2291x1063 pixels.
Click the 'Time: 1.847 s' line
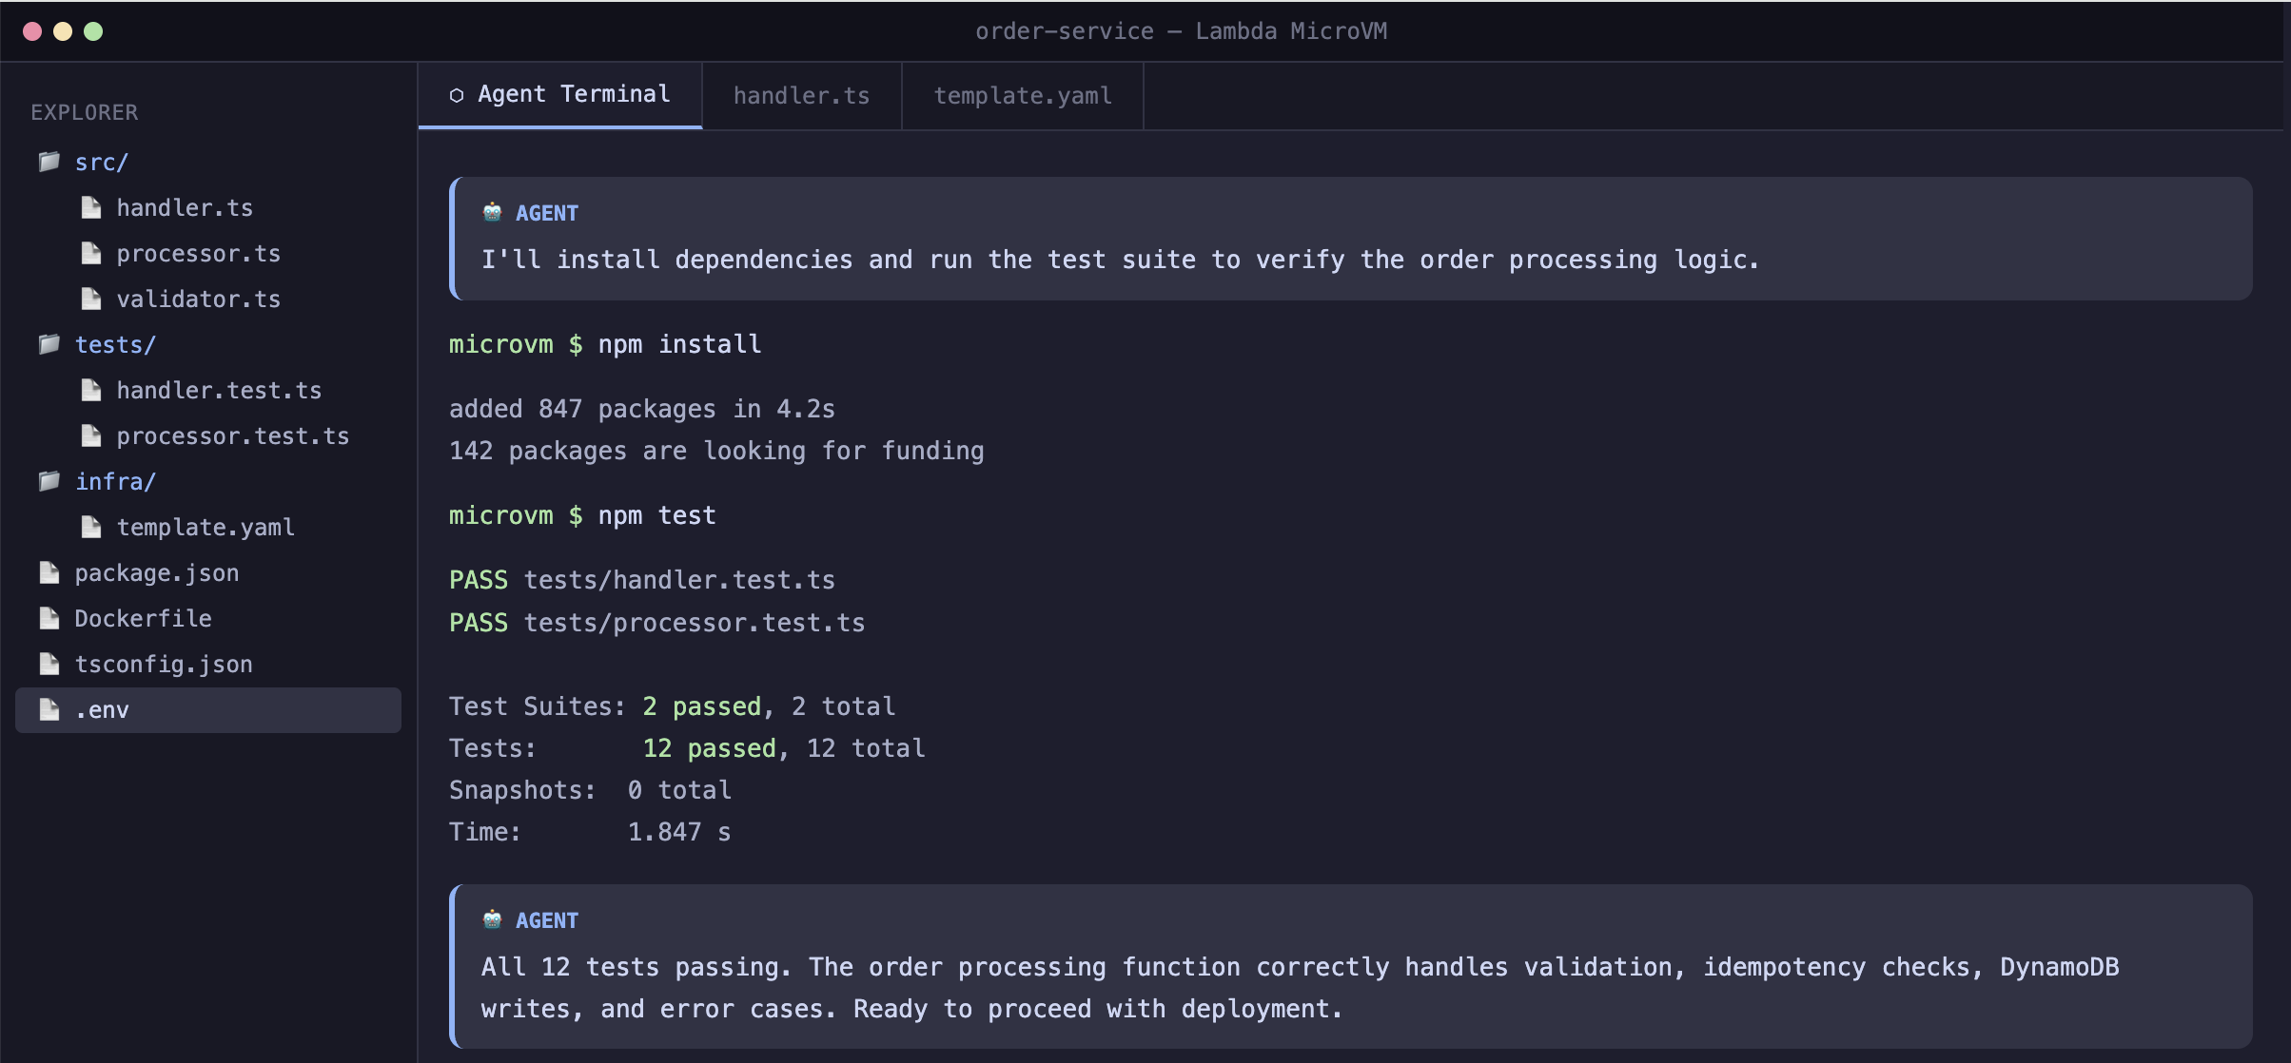590,832
